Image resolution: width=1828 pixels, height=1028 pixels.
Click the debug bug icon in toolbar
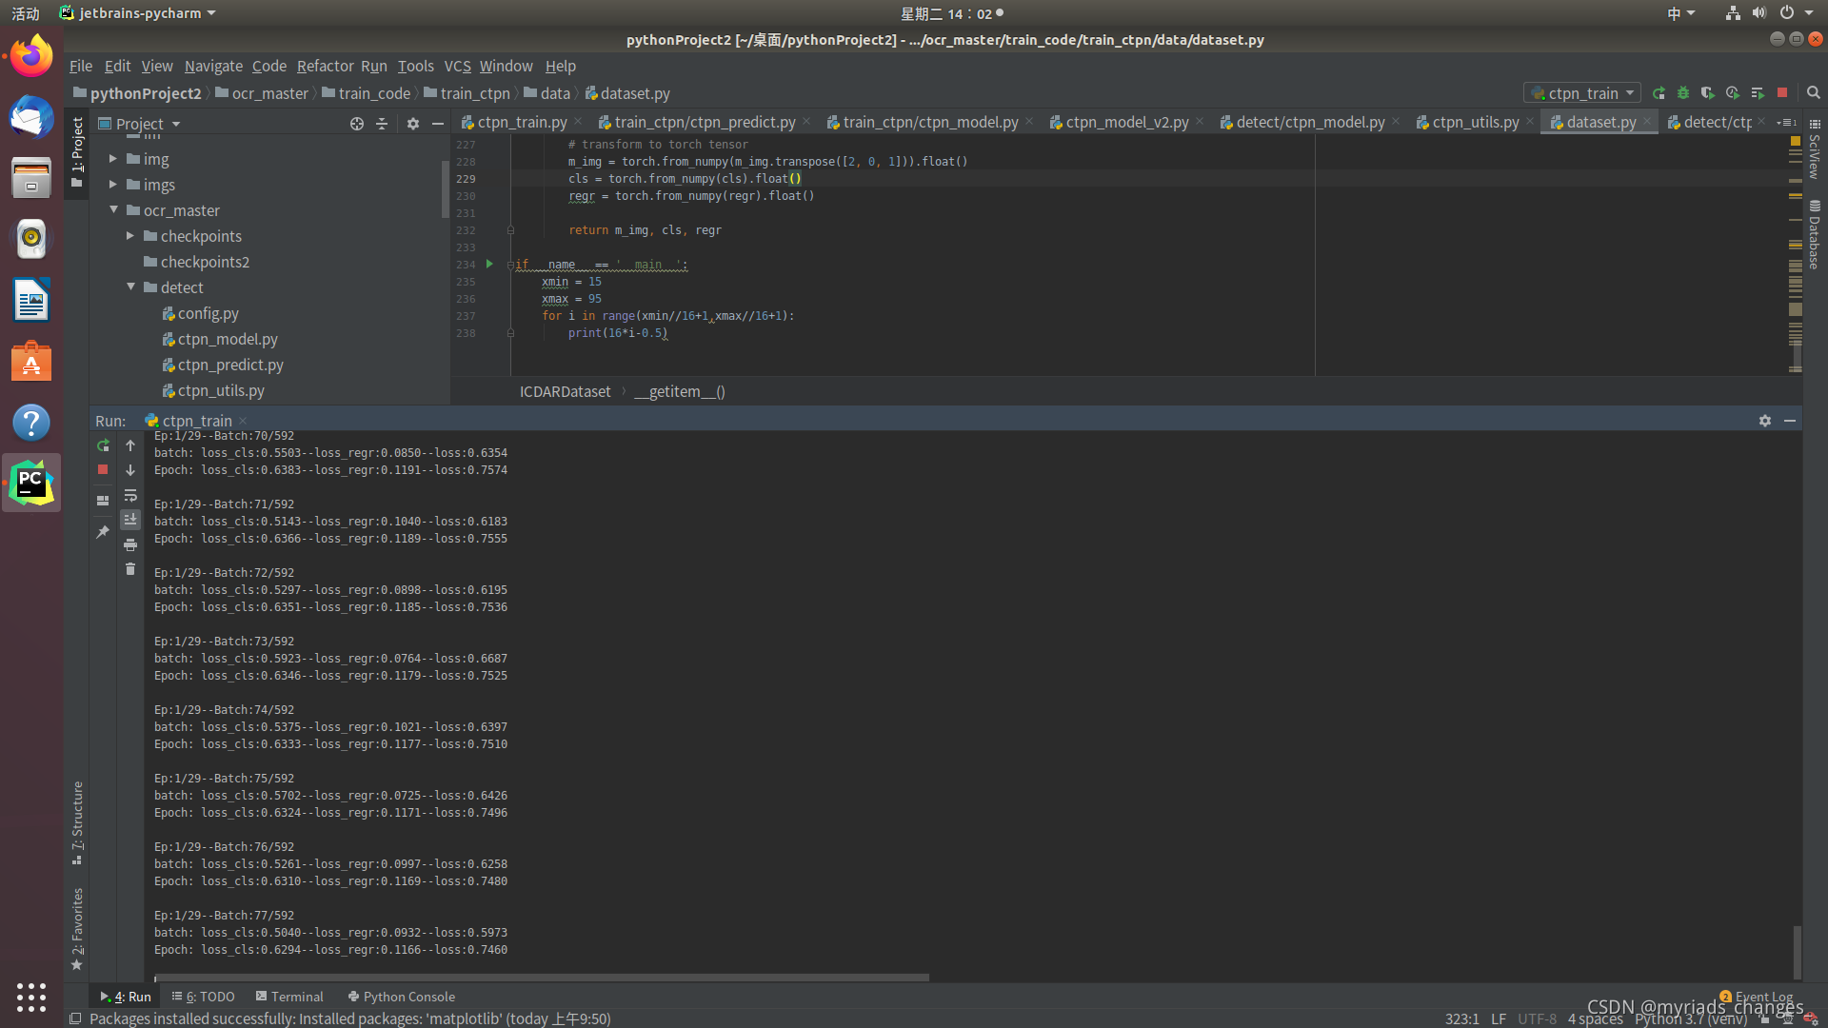(1683, 93)
